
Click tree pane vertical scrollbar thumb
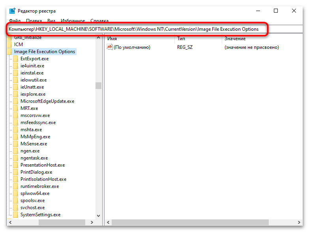[x=99, y=86]
